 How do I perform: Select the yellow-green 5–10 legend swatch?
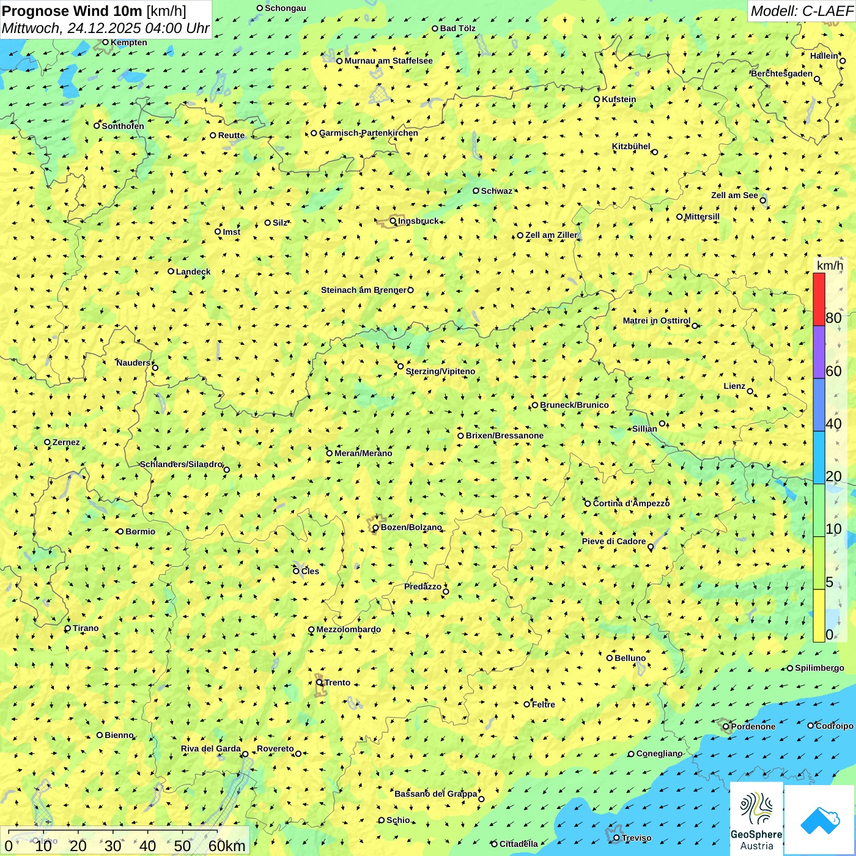pyautogui.click(x=819, y=563)
